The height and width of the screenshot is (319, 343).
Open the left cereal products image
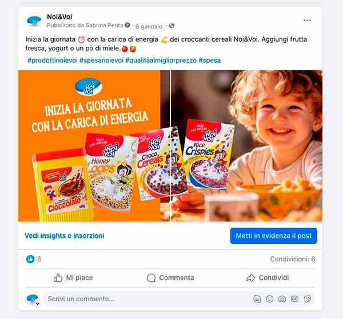(94, 146)
